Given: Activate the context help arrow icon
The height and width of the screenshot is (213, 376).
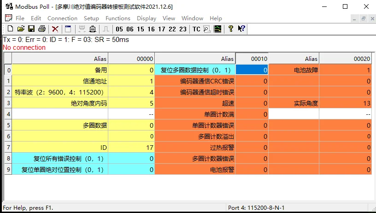Looking at the screenshot, I should click(x=241, y=29).
